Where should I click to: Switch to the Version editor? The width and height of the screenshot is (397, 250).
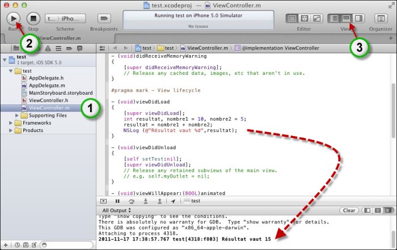coord(316,19)
